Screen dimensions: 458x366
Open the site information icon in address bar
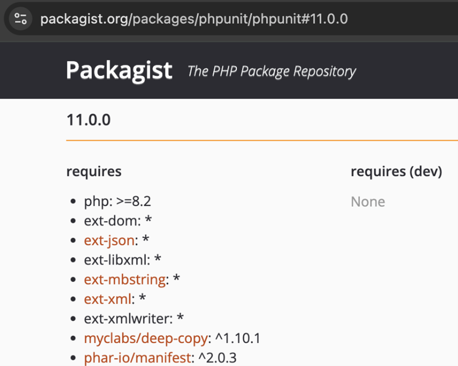click(x=20, y=19)
